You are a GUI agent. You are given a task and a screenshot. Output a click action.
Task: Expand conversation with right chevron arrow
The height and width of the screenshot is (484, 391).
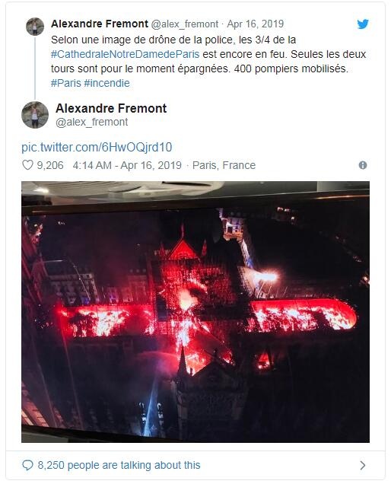[x=363, y=465]
